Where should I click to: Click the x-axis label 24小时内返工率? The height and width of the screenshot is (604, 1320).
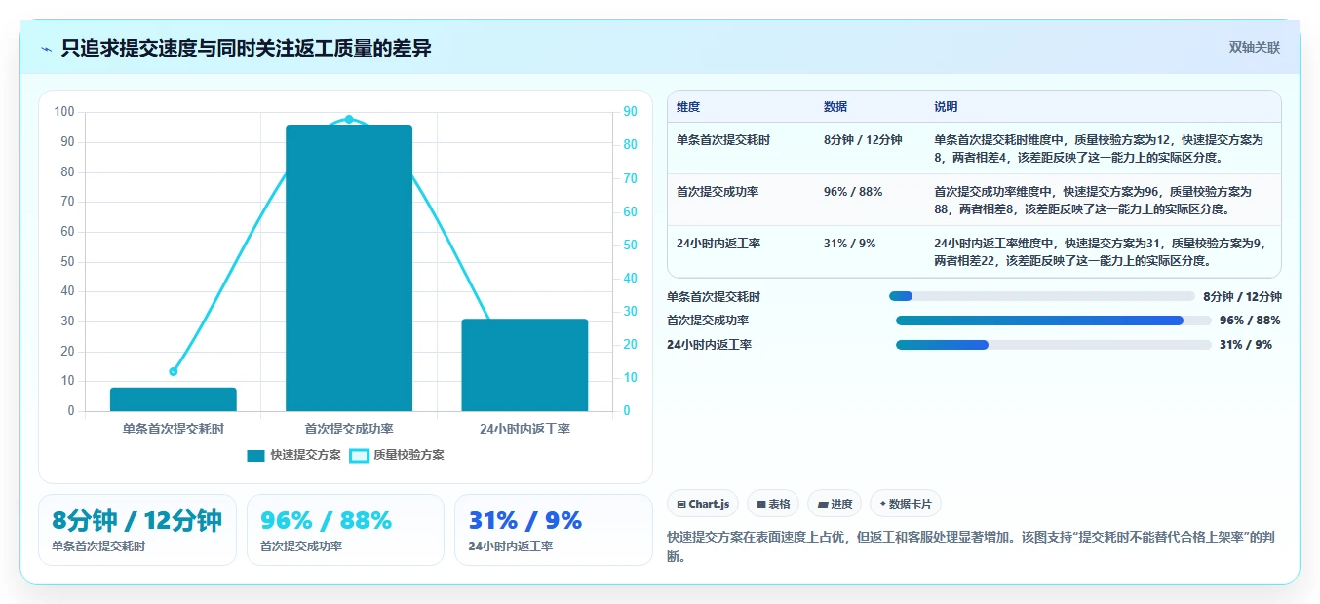[524, 429]
